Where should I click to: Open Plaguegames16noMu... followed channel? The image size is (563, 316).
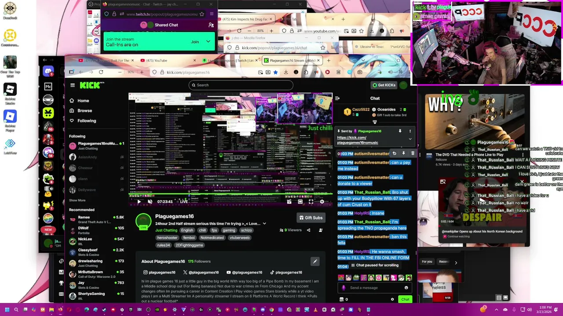pyautogui.click(x=96, y=146)
